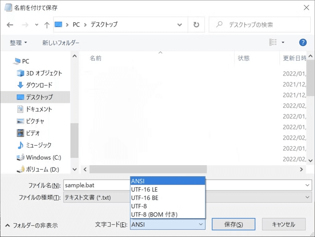This screenshot has height=237, width=315.
Task: Navigate up one folder with the up arrow
Action: pyautogui.click(x=47, y=25)
